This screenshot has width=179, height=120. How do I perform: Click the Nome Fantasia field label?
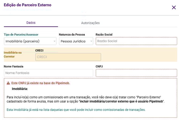[15, 66]
